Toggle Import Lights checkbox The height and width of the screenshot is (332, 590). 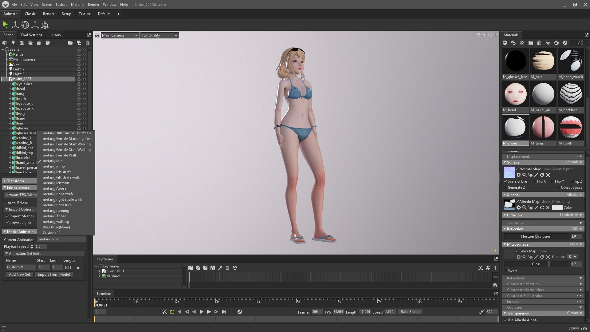coord(7,222)
